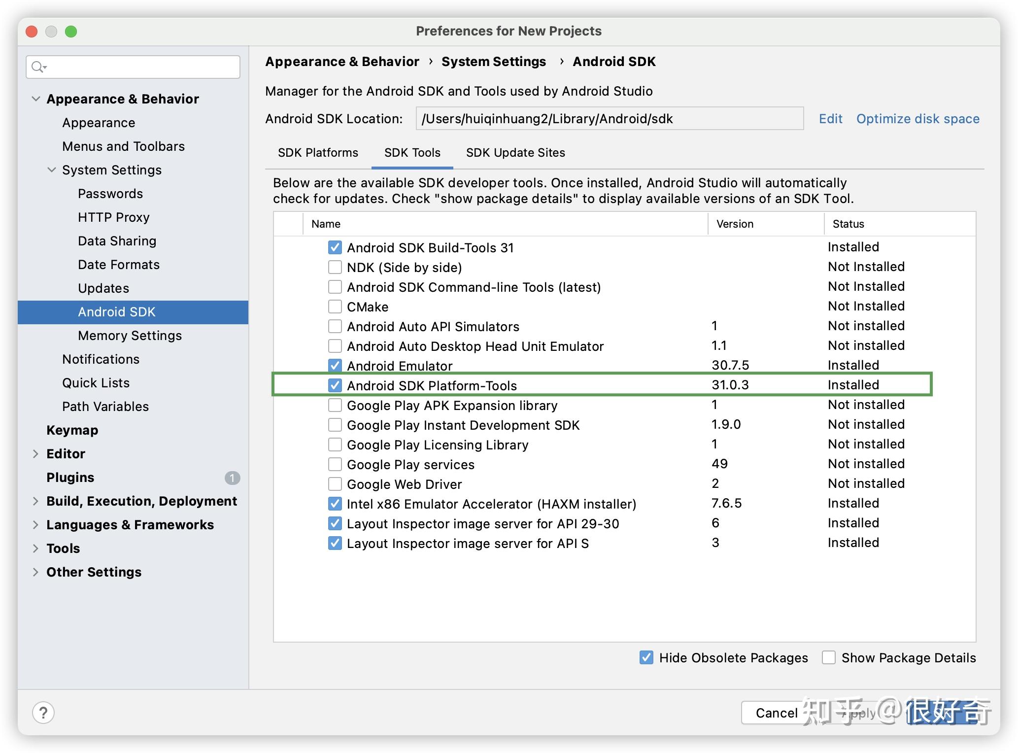Collapse System Settings subtree
Screen dimensions: 1018x753
point(52,170)
